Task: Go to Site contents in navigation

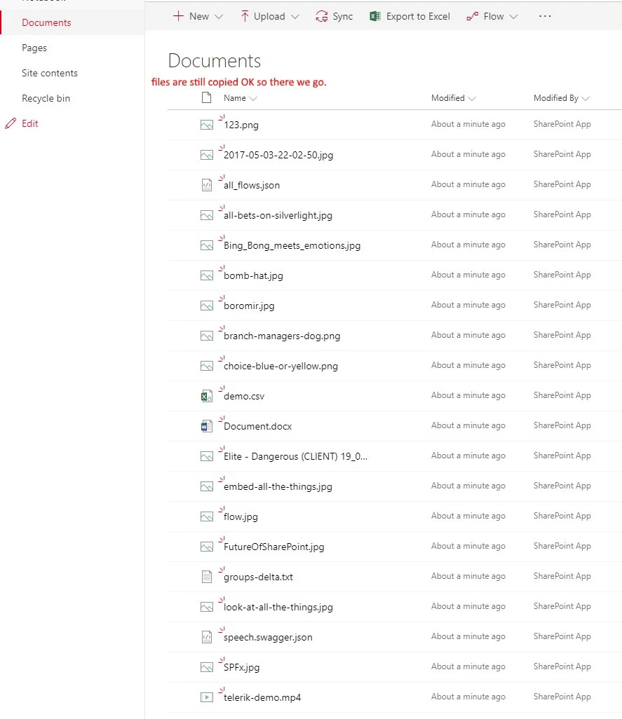Action: [50, 74]
